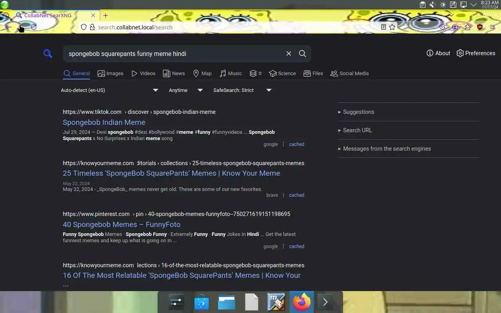Open Preferences
The image size is (501, 313).
point(476,53)
